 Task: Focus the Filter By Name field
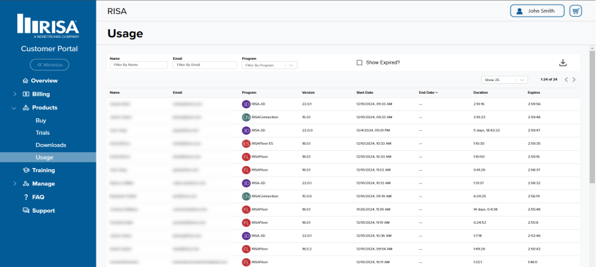[138, 65]
